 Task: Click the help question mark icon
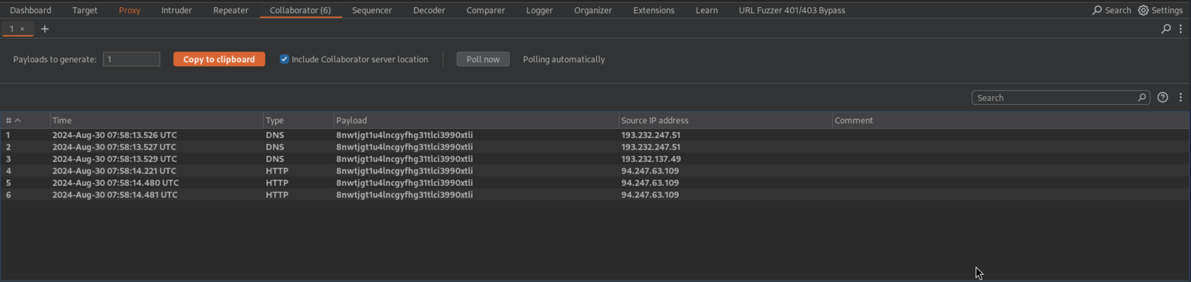[x=1162, y=98]
